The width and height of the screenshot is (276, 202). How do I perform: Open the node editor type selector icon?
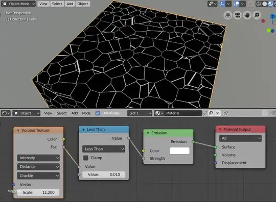6,113
